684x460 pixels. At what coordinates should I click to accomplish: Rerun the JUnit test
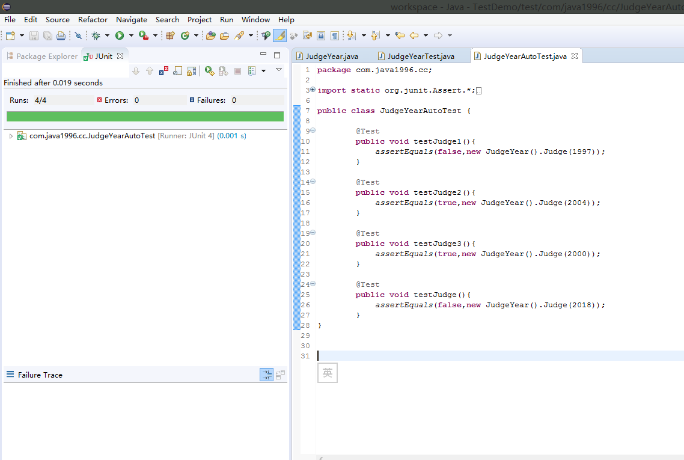209,71
